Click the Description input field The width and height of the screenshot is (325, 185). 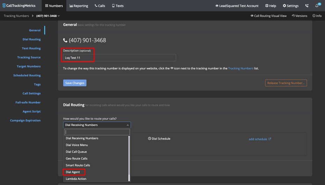coord(119,58)
